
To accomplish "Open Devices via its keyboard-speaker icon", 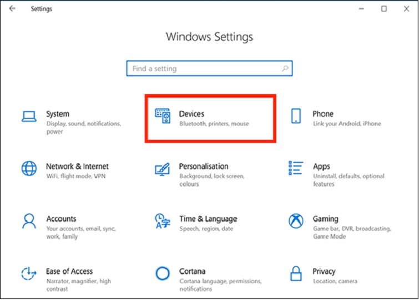I will [x=162, y=116].
